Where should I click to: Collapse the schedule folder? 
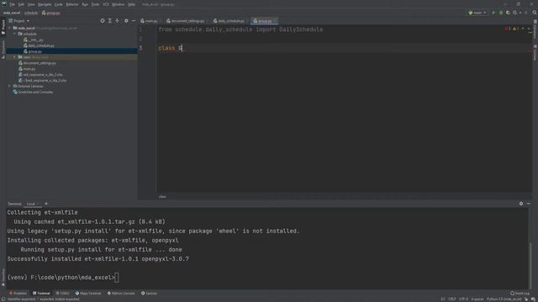tap(15, 34)
